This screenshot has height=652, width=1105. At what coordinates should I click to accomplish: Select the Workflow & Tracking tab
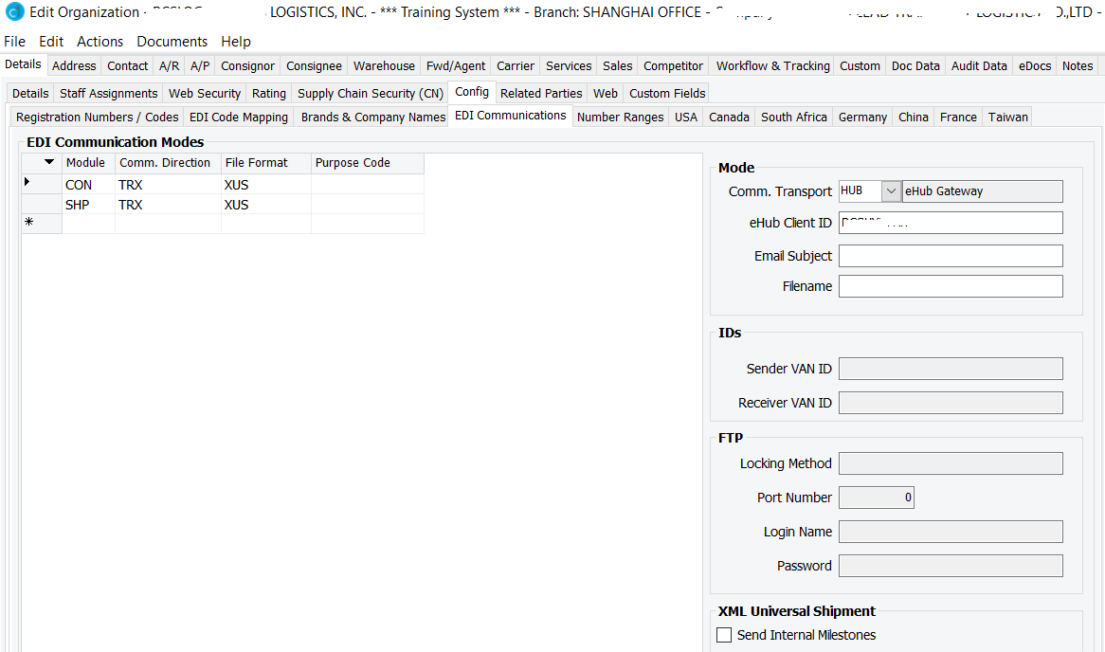click(x=773, y=65)
